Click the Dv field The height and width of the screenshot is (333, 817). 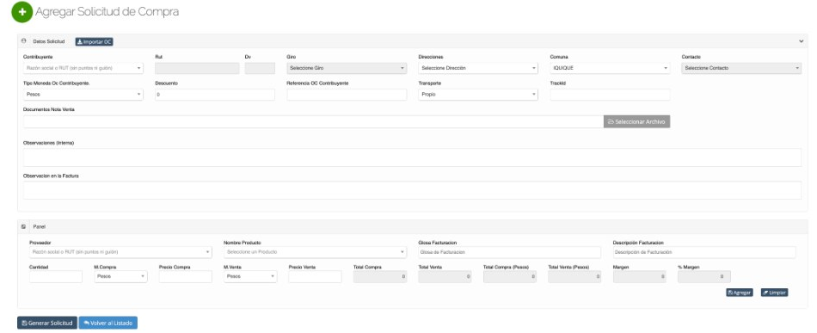[x=260, y=68]
